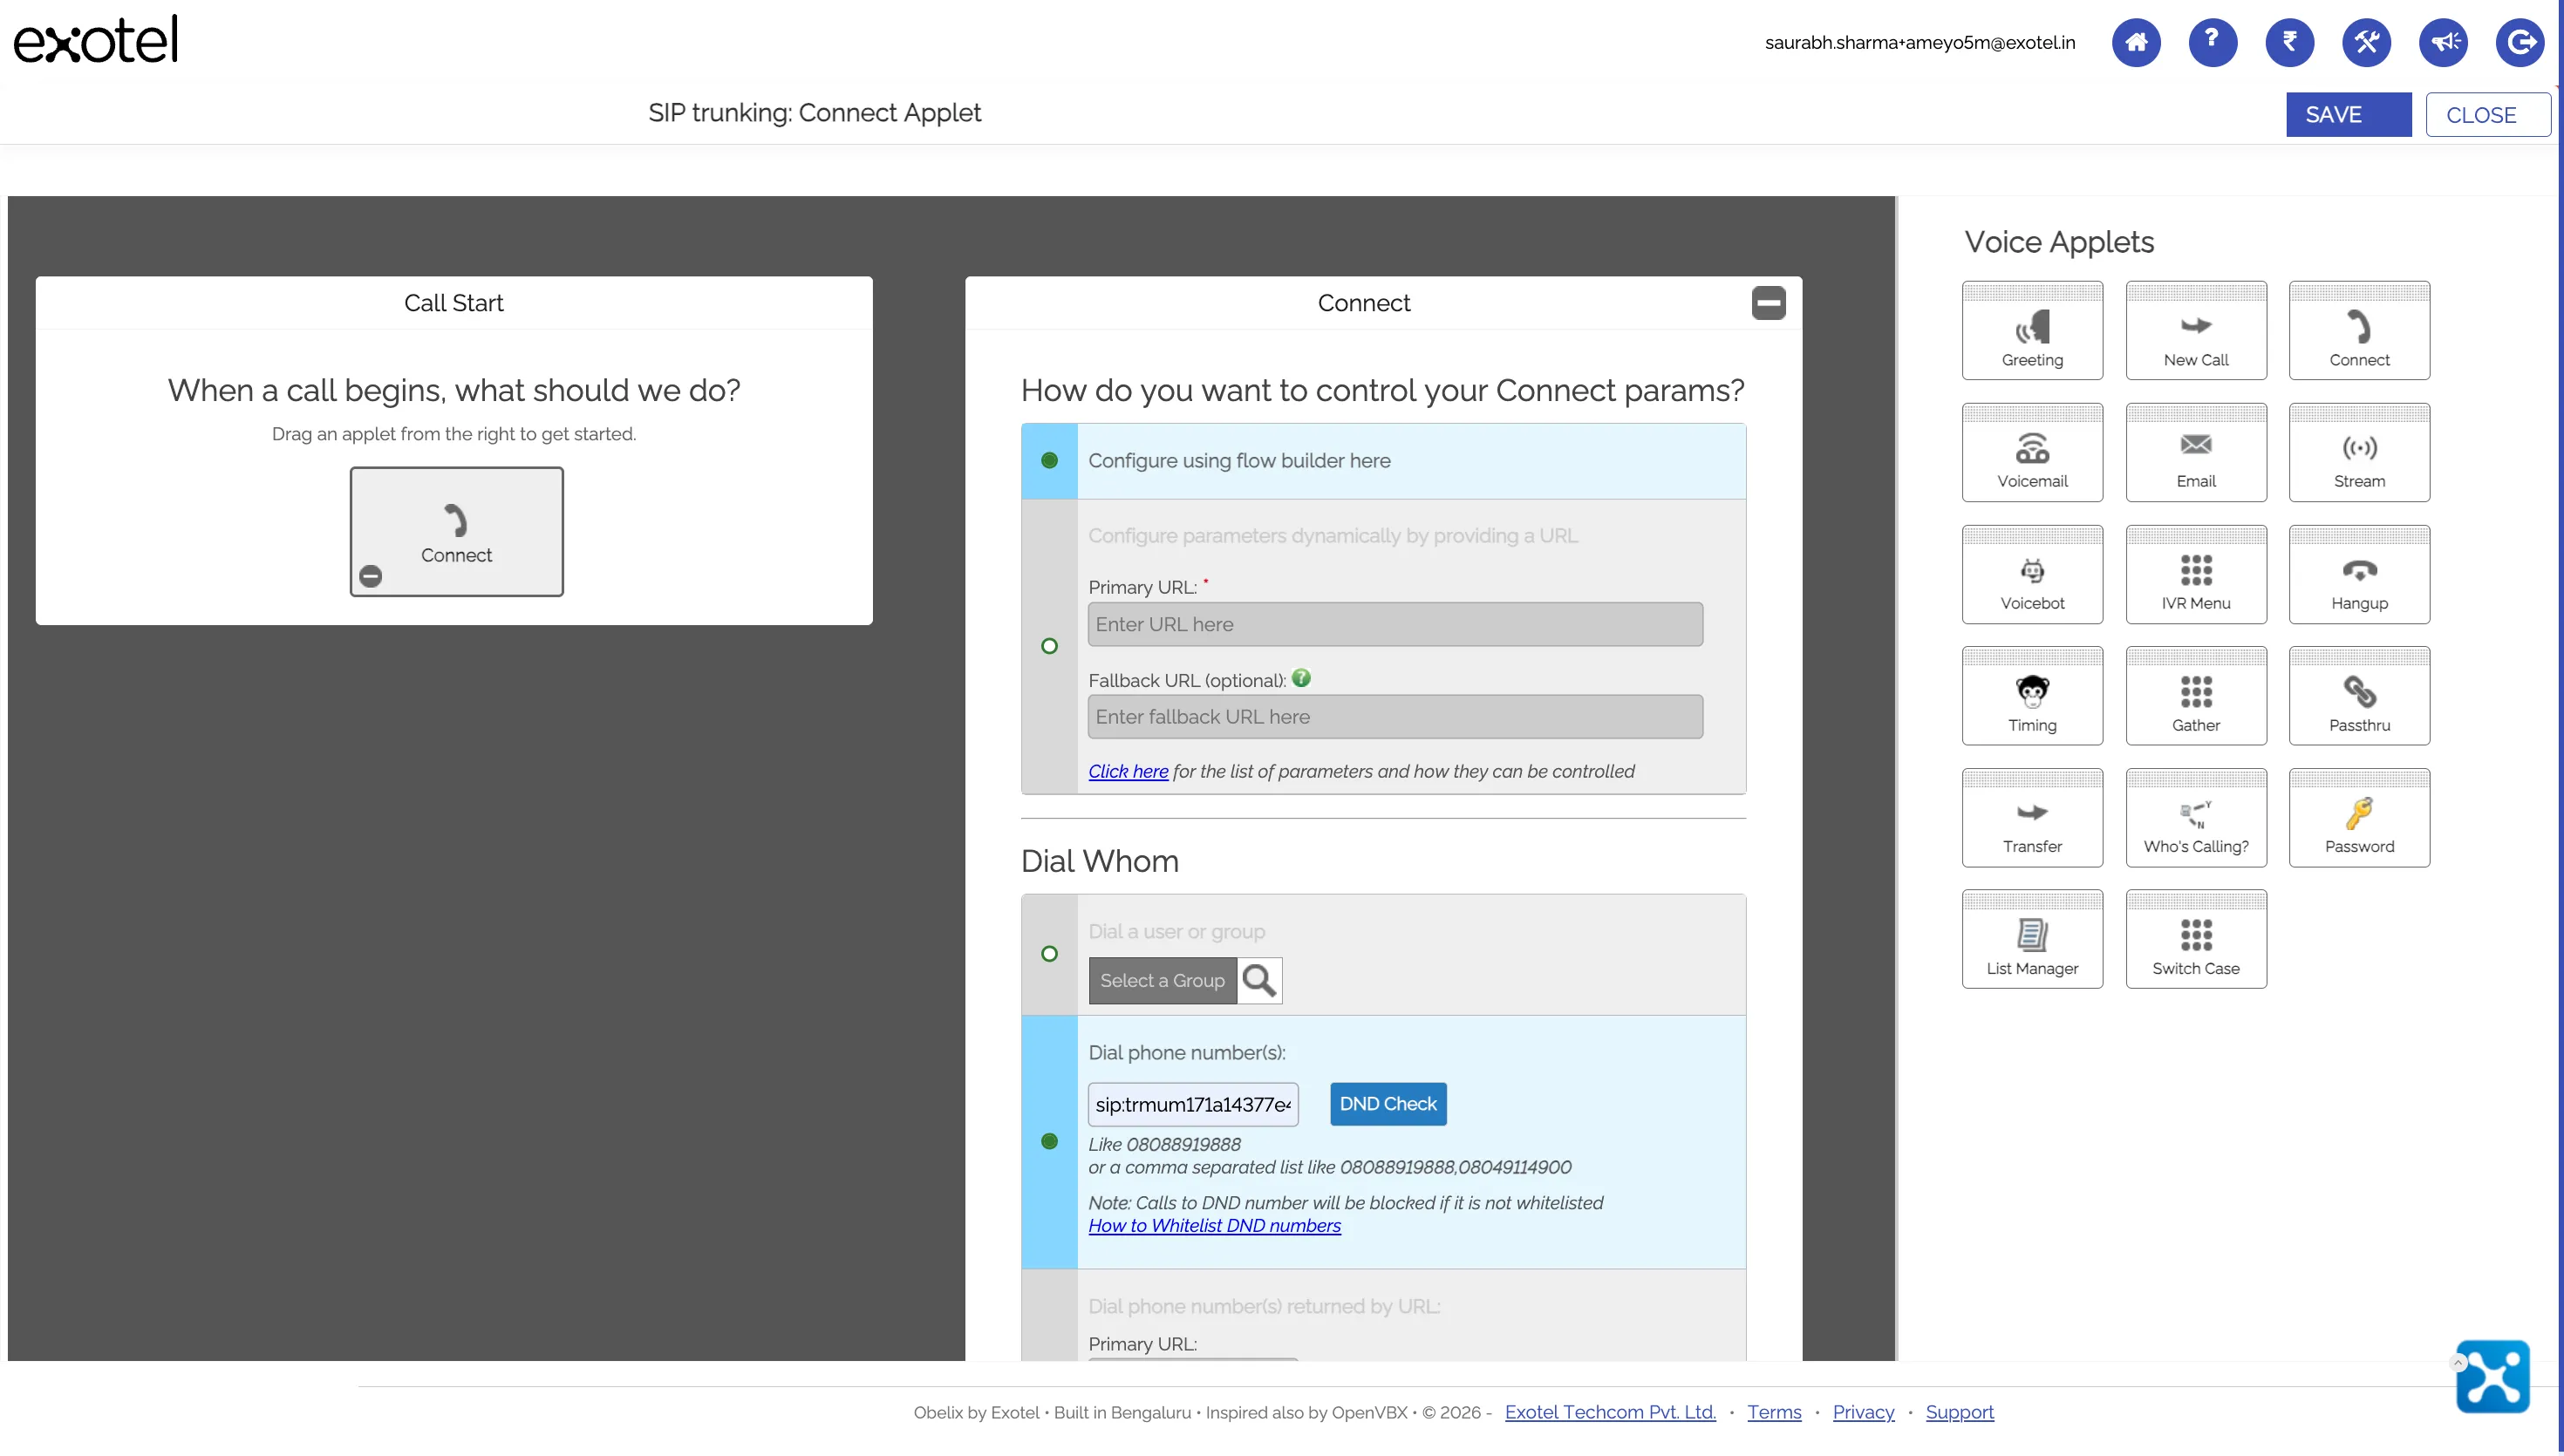Click the group search magnifier icon
This screenshot has width=2564, height=1456.
tap(1259, 981)
